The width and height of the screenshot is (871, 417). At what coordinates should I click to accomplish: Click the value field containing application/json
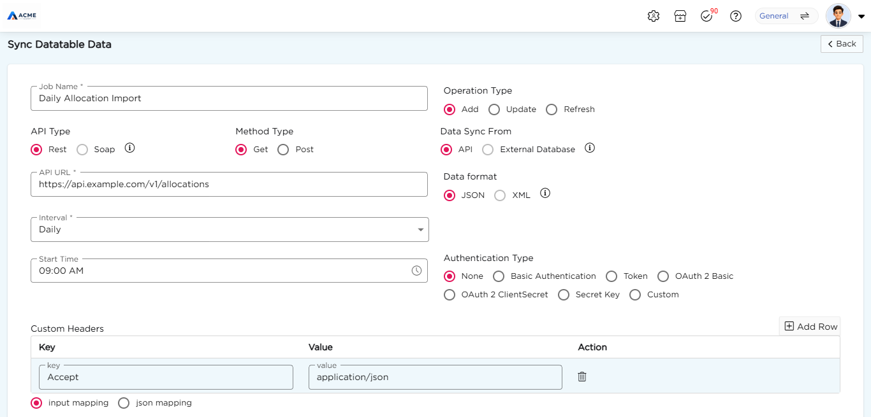(x=435, y=377)
